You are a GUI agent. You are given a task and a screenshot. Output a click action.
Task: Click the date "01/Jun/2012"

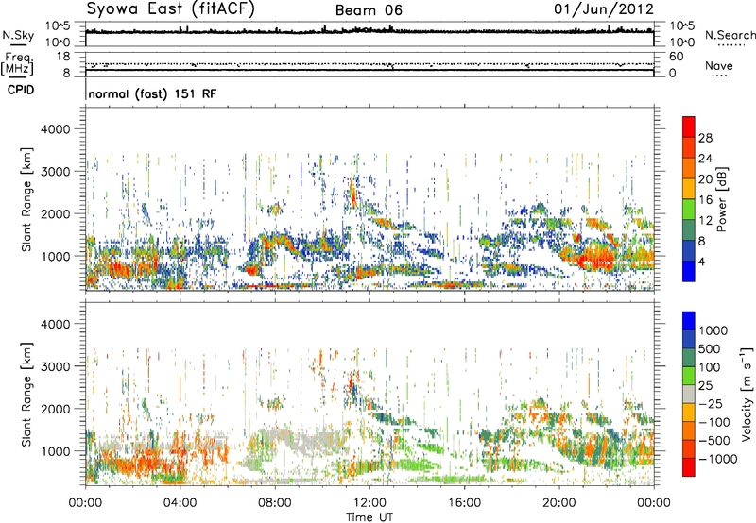(x=604, y=9)
